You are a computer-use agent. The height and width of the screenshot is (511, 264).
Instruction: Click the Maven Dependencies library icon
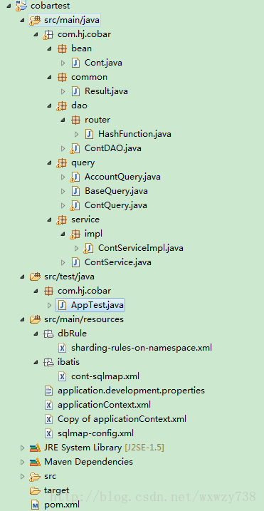(35, 462)
